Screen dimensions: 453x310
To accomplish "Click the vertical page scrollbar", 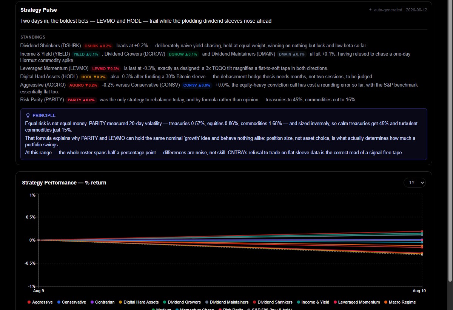I will (x=450, y=140).
